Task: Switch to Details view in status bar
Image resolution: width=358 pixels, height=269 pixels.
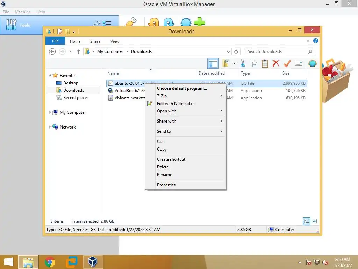Action: 306,221
